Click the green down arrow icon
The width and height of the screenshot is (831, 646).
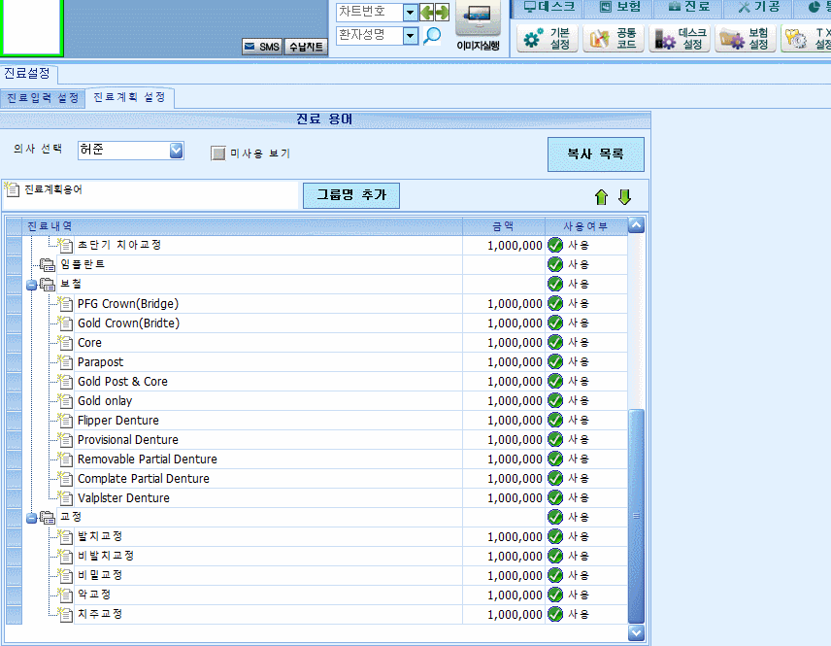click(624, 197)
